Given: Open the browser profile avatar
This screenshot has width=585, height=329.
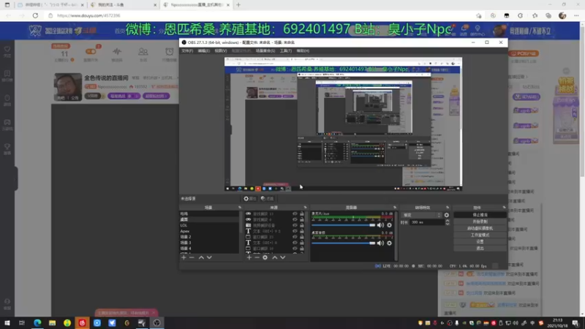Looking at the screenshot, I should [562, 15].
